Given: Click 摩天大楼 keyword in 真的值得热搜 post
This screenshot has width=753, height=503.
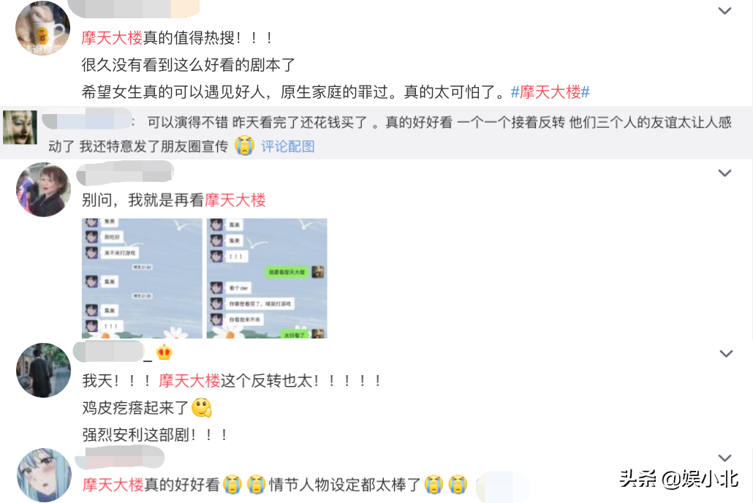Looking at the screenshot, I should point(112,37).
